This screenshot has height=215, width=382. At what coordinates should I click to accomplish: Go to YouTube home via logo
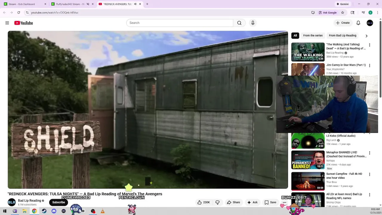tap(24, 23)
